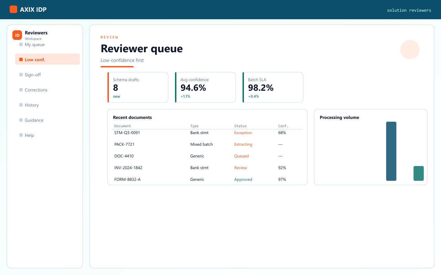Select document FORM-8832-A

click(127, 179)
